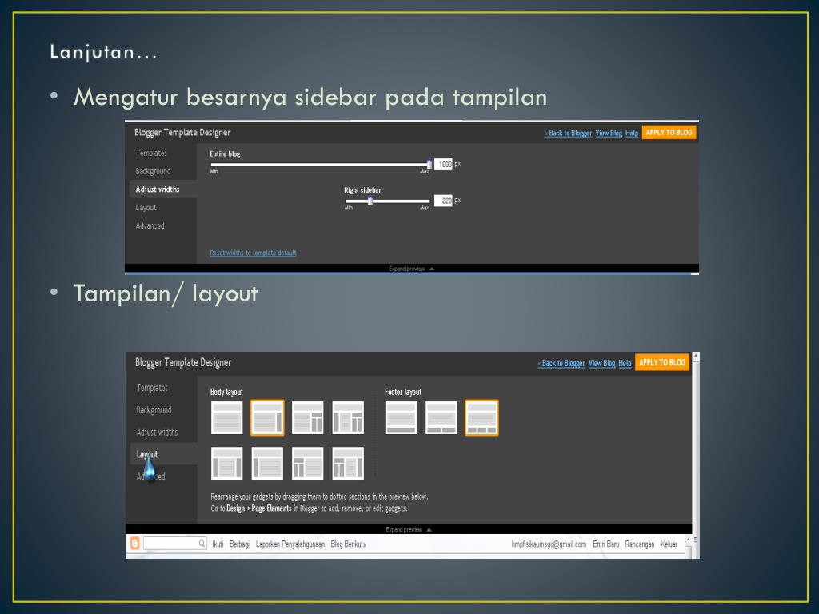The image size is (819, 614).
Task: Click Reset widths to template default
Action: (253, 253)
